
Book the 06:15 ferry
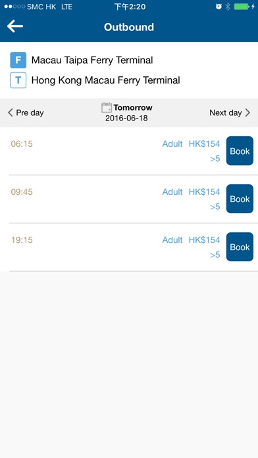pyautogui.click(x=240, y=151)
